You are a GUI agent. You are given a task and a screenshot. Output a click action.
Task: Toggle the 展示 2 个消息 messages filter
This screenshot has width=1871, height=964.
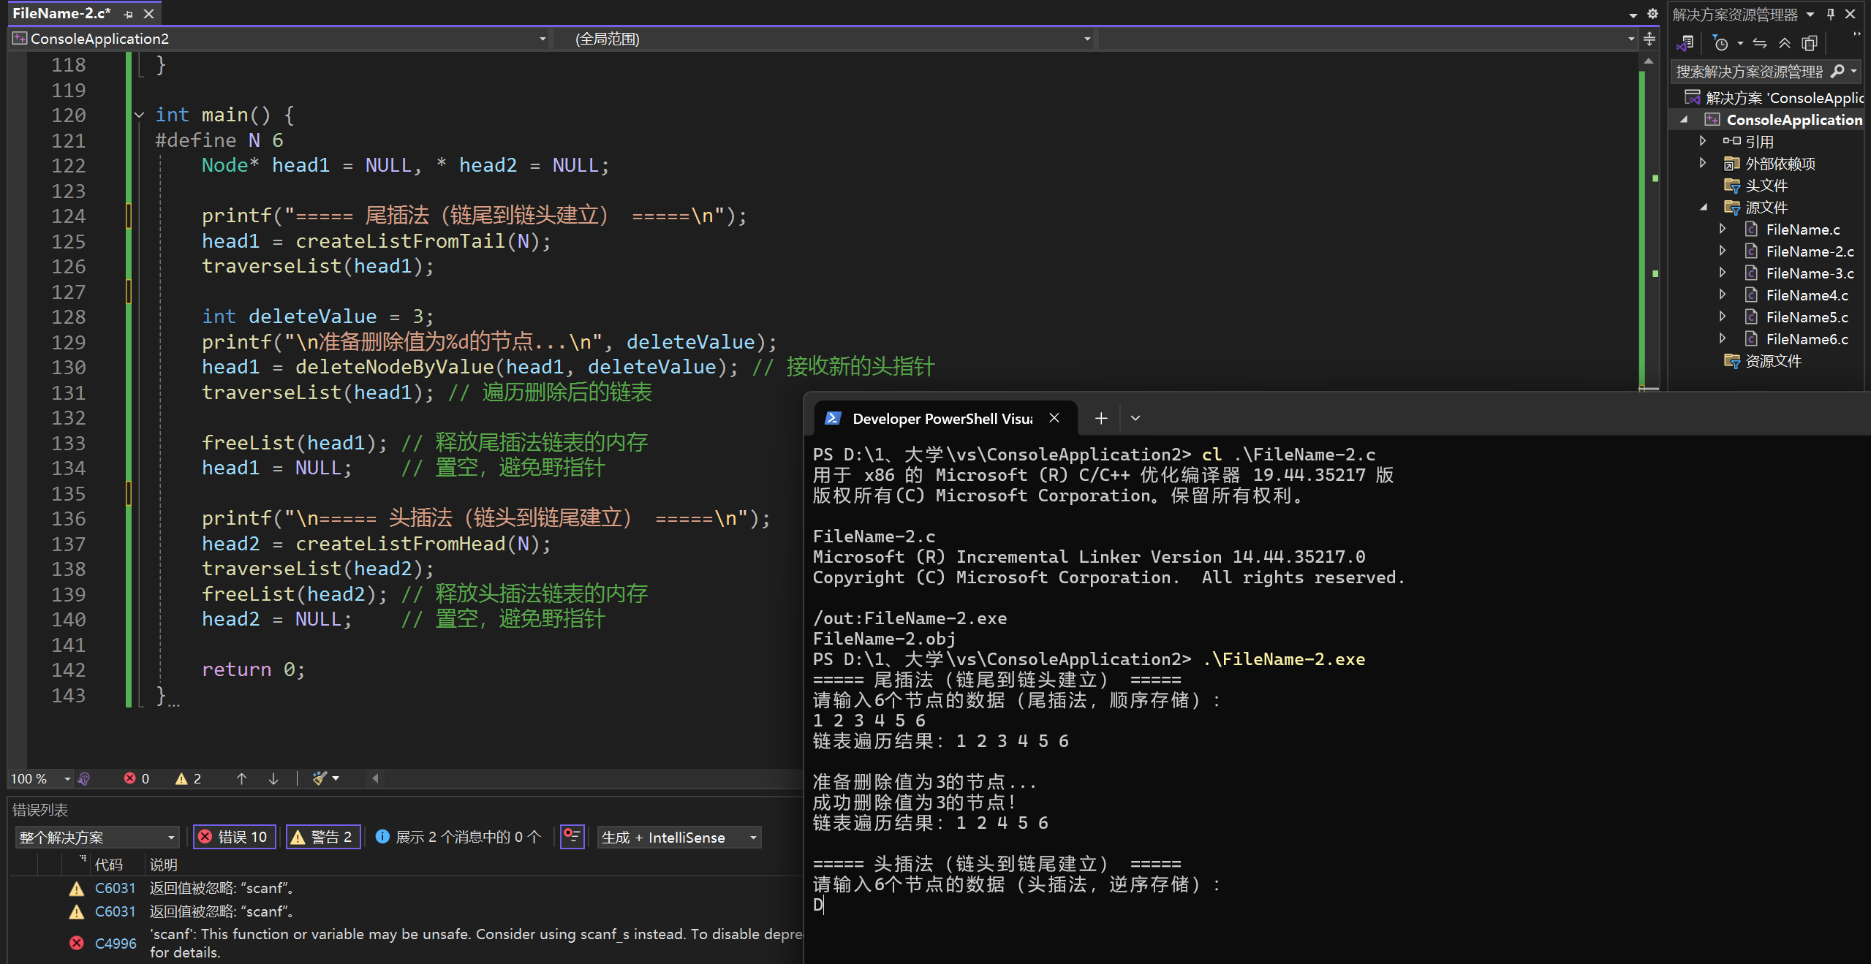(458, 837)
